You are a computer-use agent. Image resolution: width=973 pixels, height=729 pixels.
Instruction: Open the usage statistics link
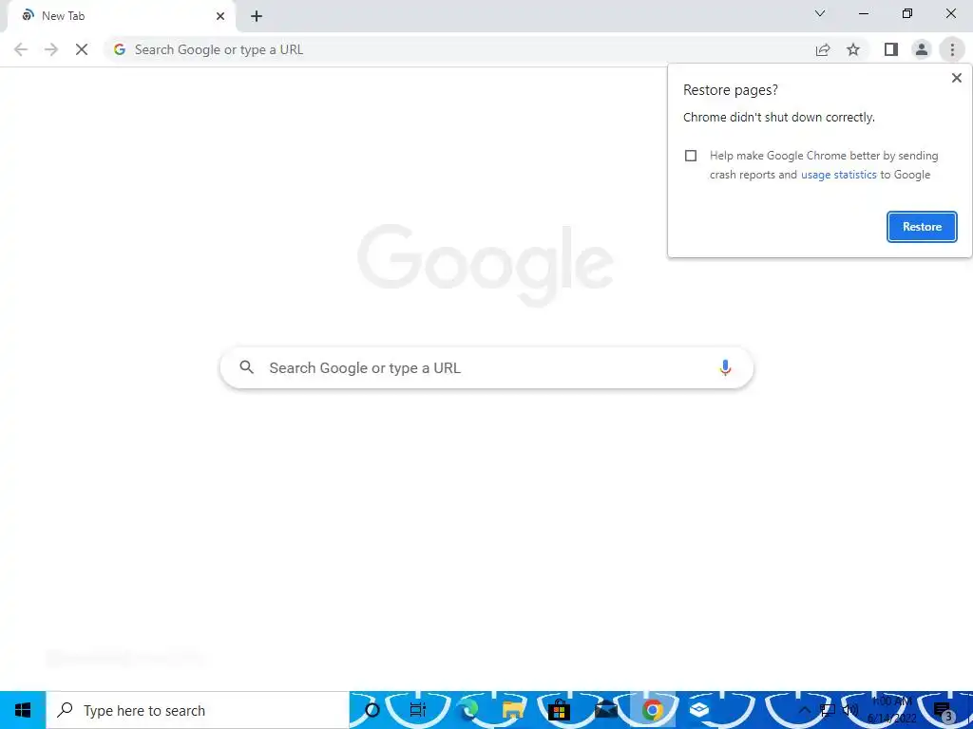(x=838, y=175)
